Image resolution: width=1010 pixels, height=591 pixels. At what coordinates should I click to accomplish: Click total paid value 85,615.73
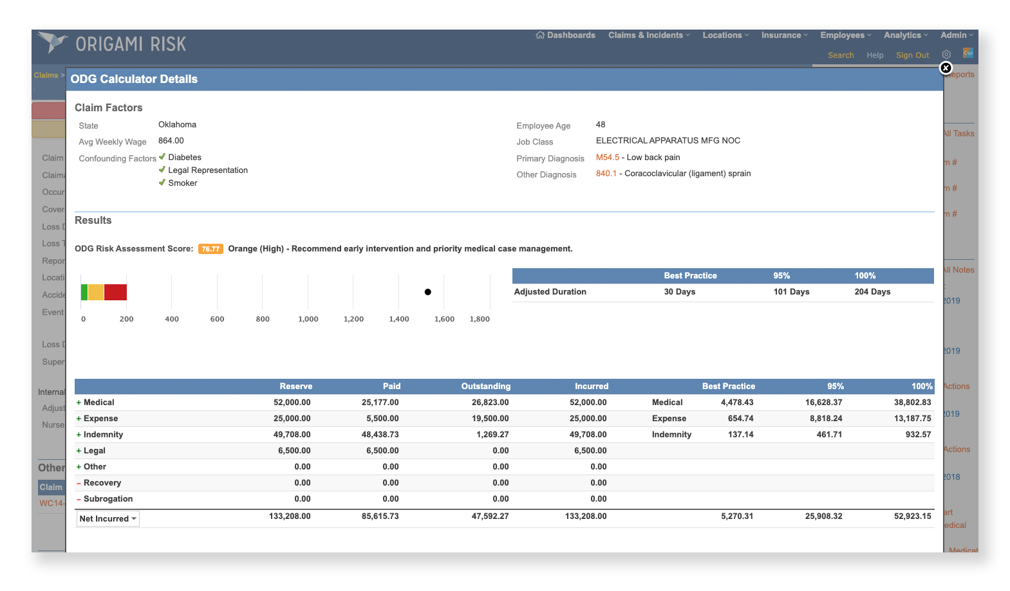click(x=380, y=516)
